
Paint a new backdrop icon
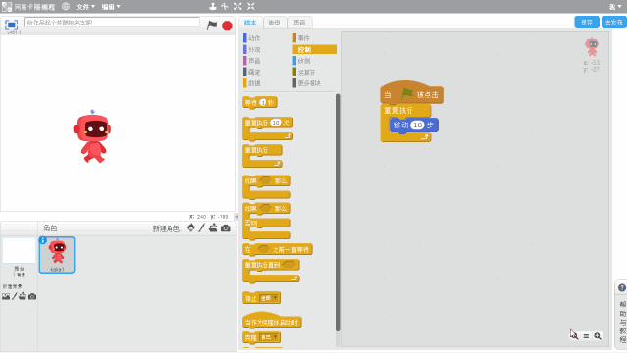(x=15, y=296)
